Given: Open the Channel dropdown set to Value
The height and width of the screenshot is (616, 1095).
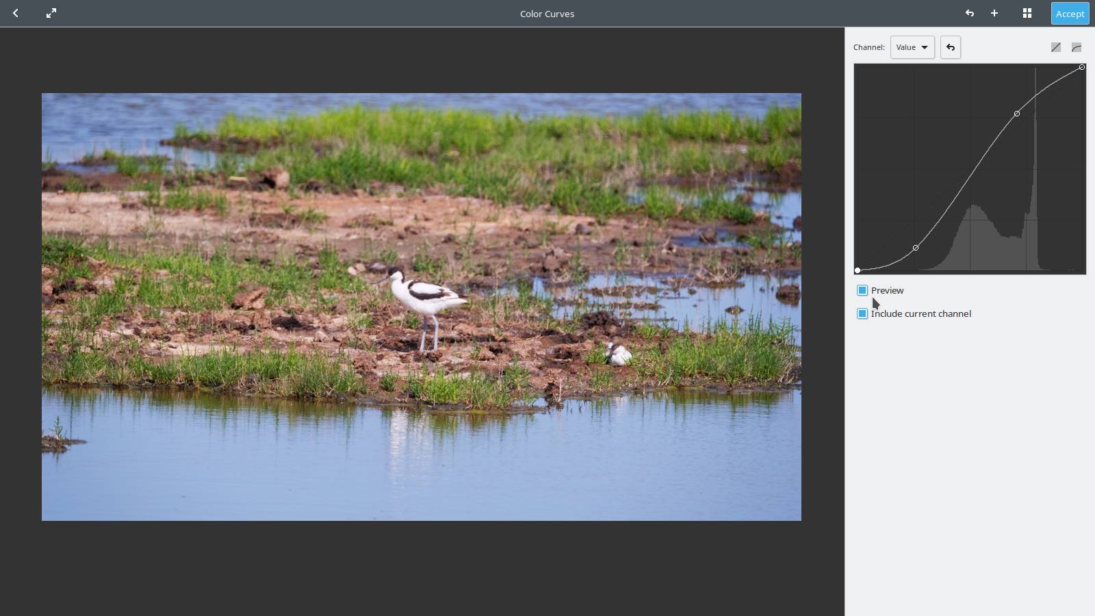Looking at the screenshot, I should click(912, 47).
